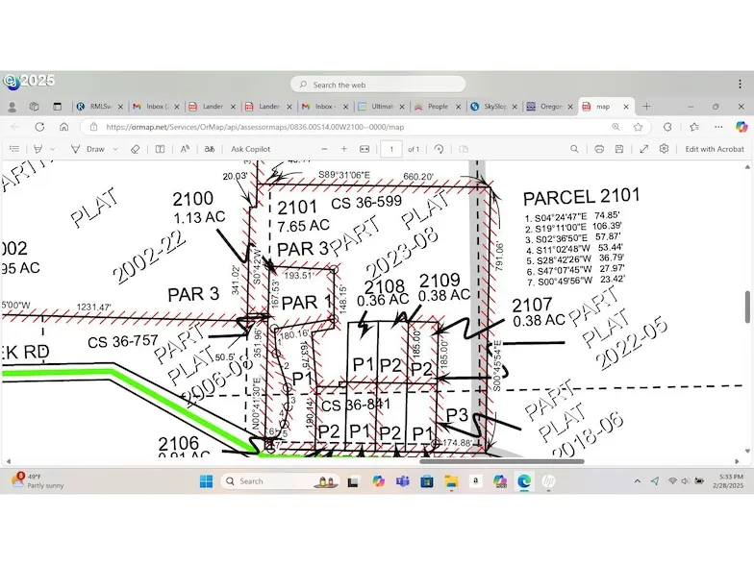Expand the Highlight tool dropdown arrow
Screen dimensions: 754x565
tap(52, 149)
